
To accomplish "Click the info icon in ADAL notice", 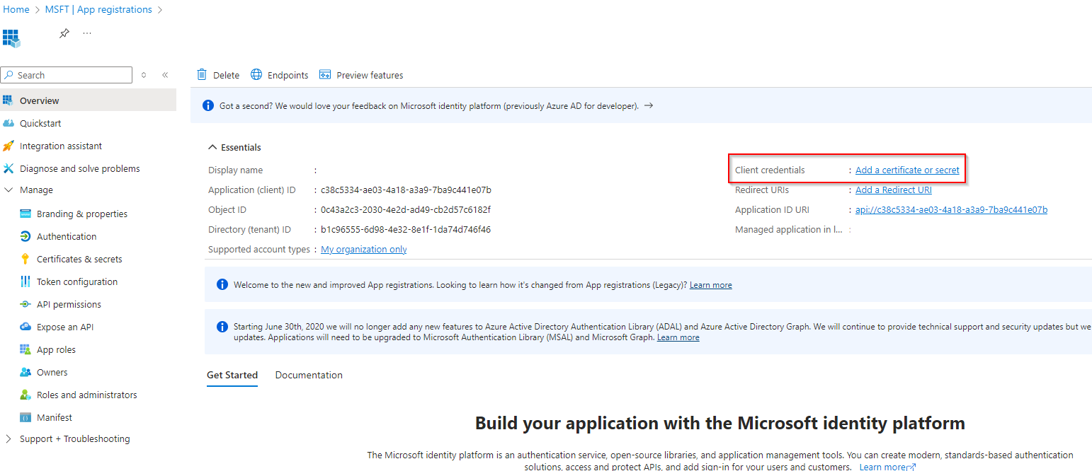I will 222,327.
